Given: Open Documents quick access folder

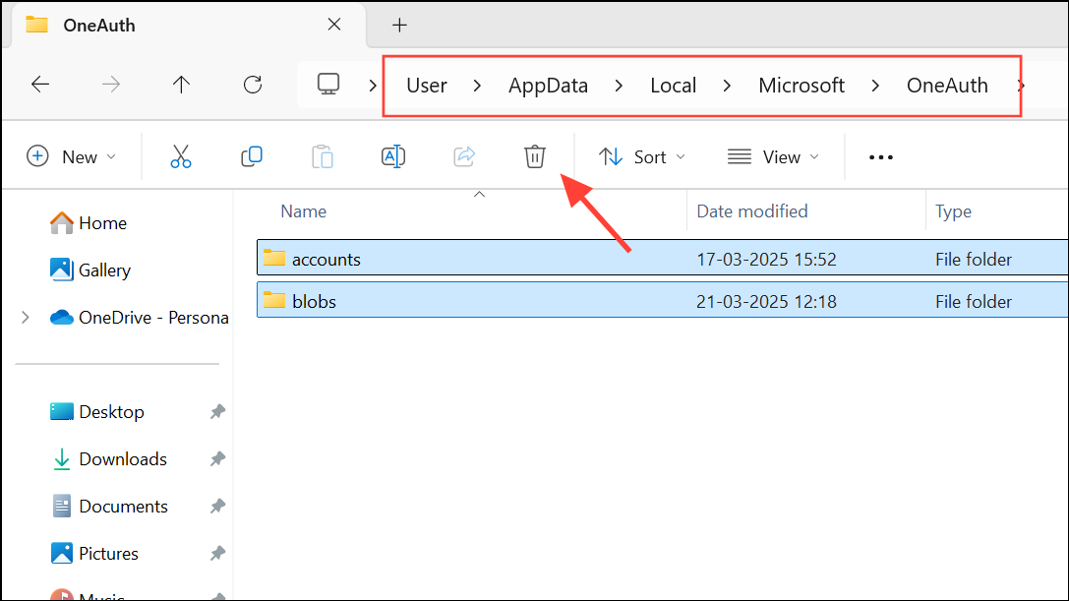Looking at the screenshot, I should pos(109,507).
